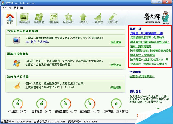Click the 开始清理 link
This screenshot has width=173, height=124.
(116, 88)
